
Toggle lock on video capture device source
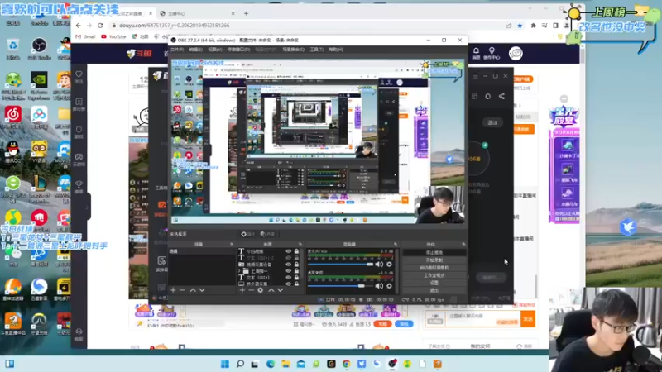coord(296,265)
